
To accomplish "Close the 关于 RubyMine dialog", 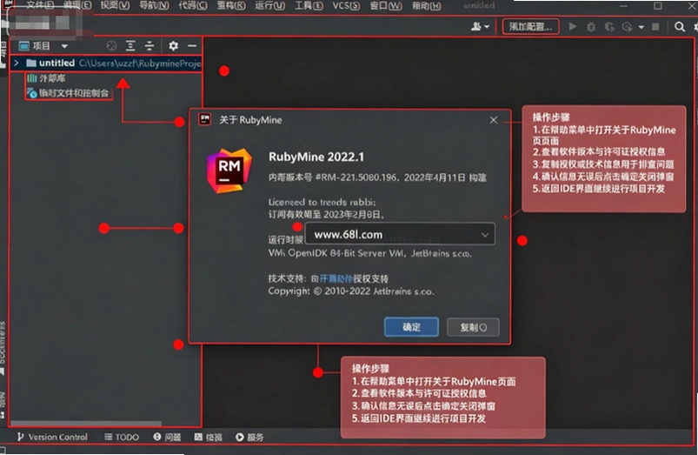I will pos(493,120).
